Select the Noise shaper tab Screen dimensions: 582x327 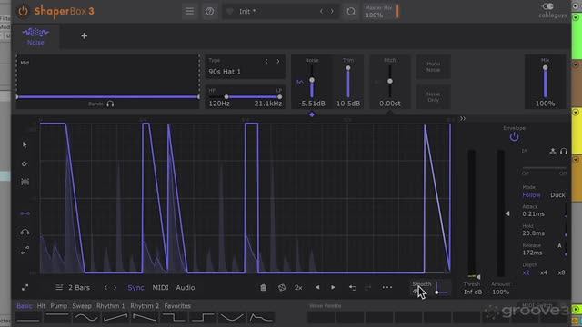(35, 36)
